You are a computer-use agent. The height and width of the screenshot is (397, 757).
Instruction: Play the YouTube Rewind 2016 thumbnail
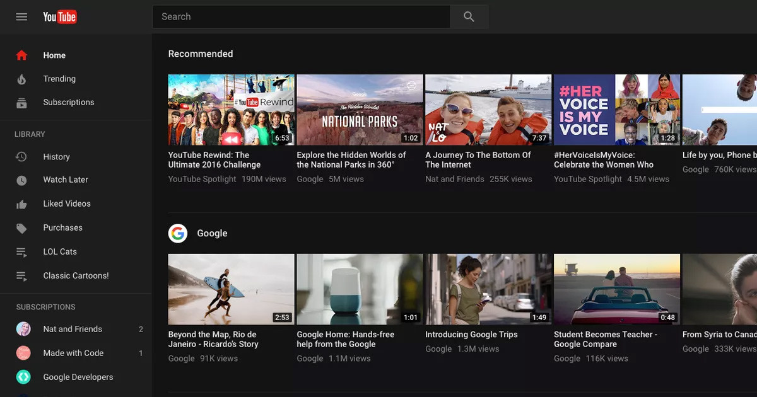click(231, 110)
